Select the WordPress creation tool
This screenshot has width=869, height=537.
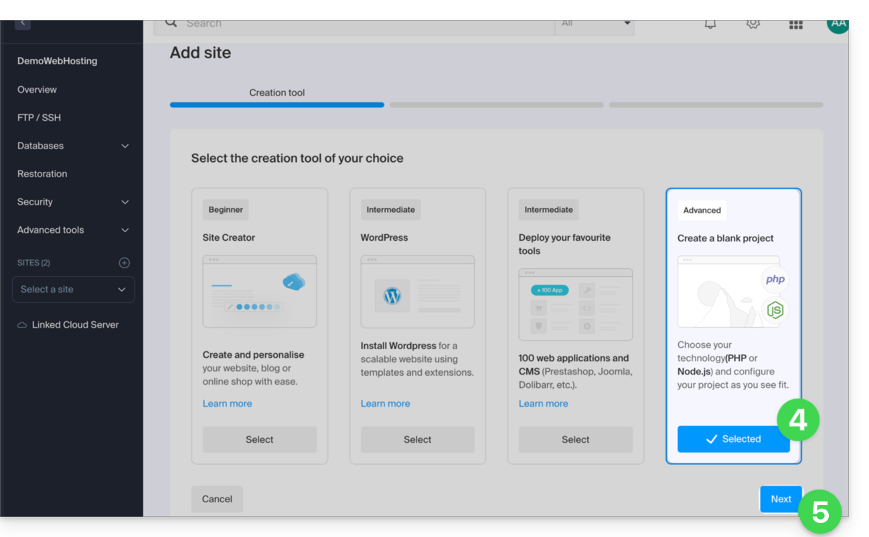tap(417, 439)
